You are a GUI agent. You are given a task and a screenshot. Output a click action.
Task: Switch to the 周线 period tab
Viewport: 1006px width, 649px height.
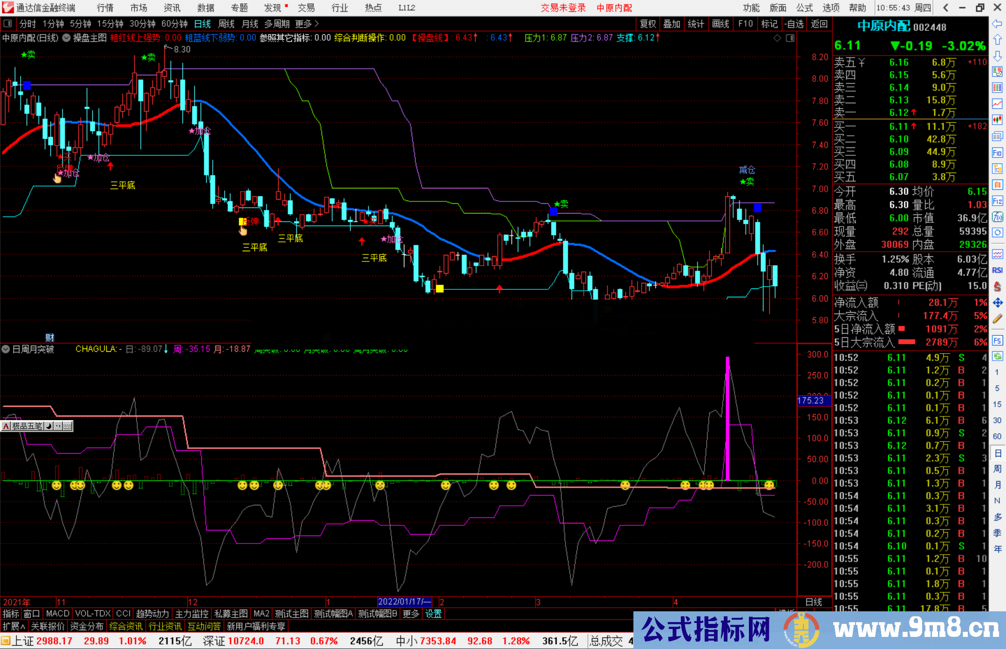point(226,24)
